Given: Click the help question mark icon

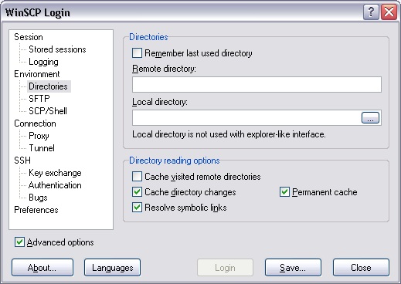Looking at the screenshot, I should pyautogui.click(x=371, y=12).
